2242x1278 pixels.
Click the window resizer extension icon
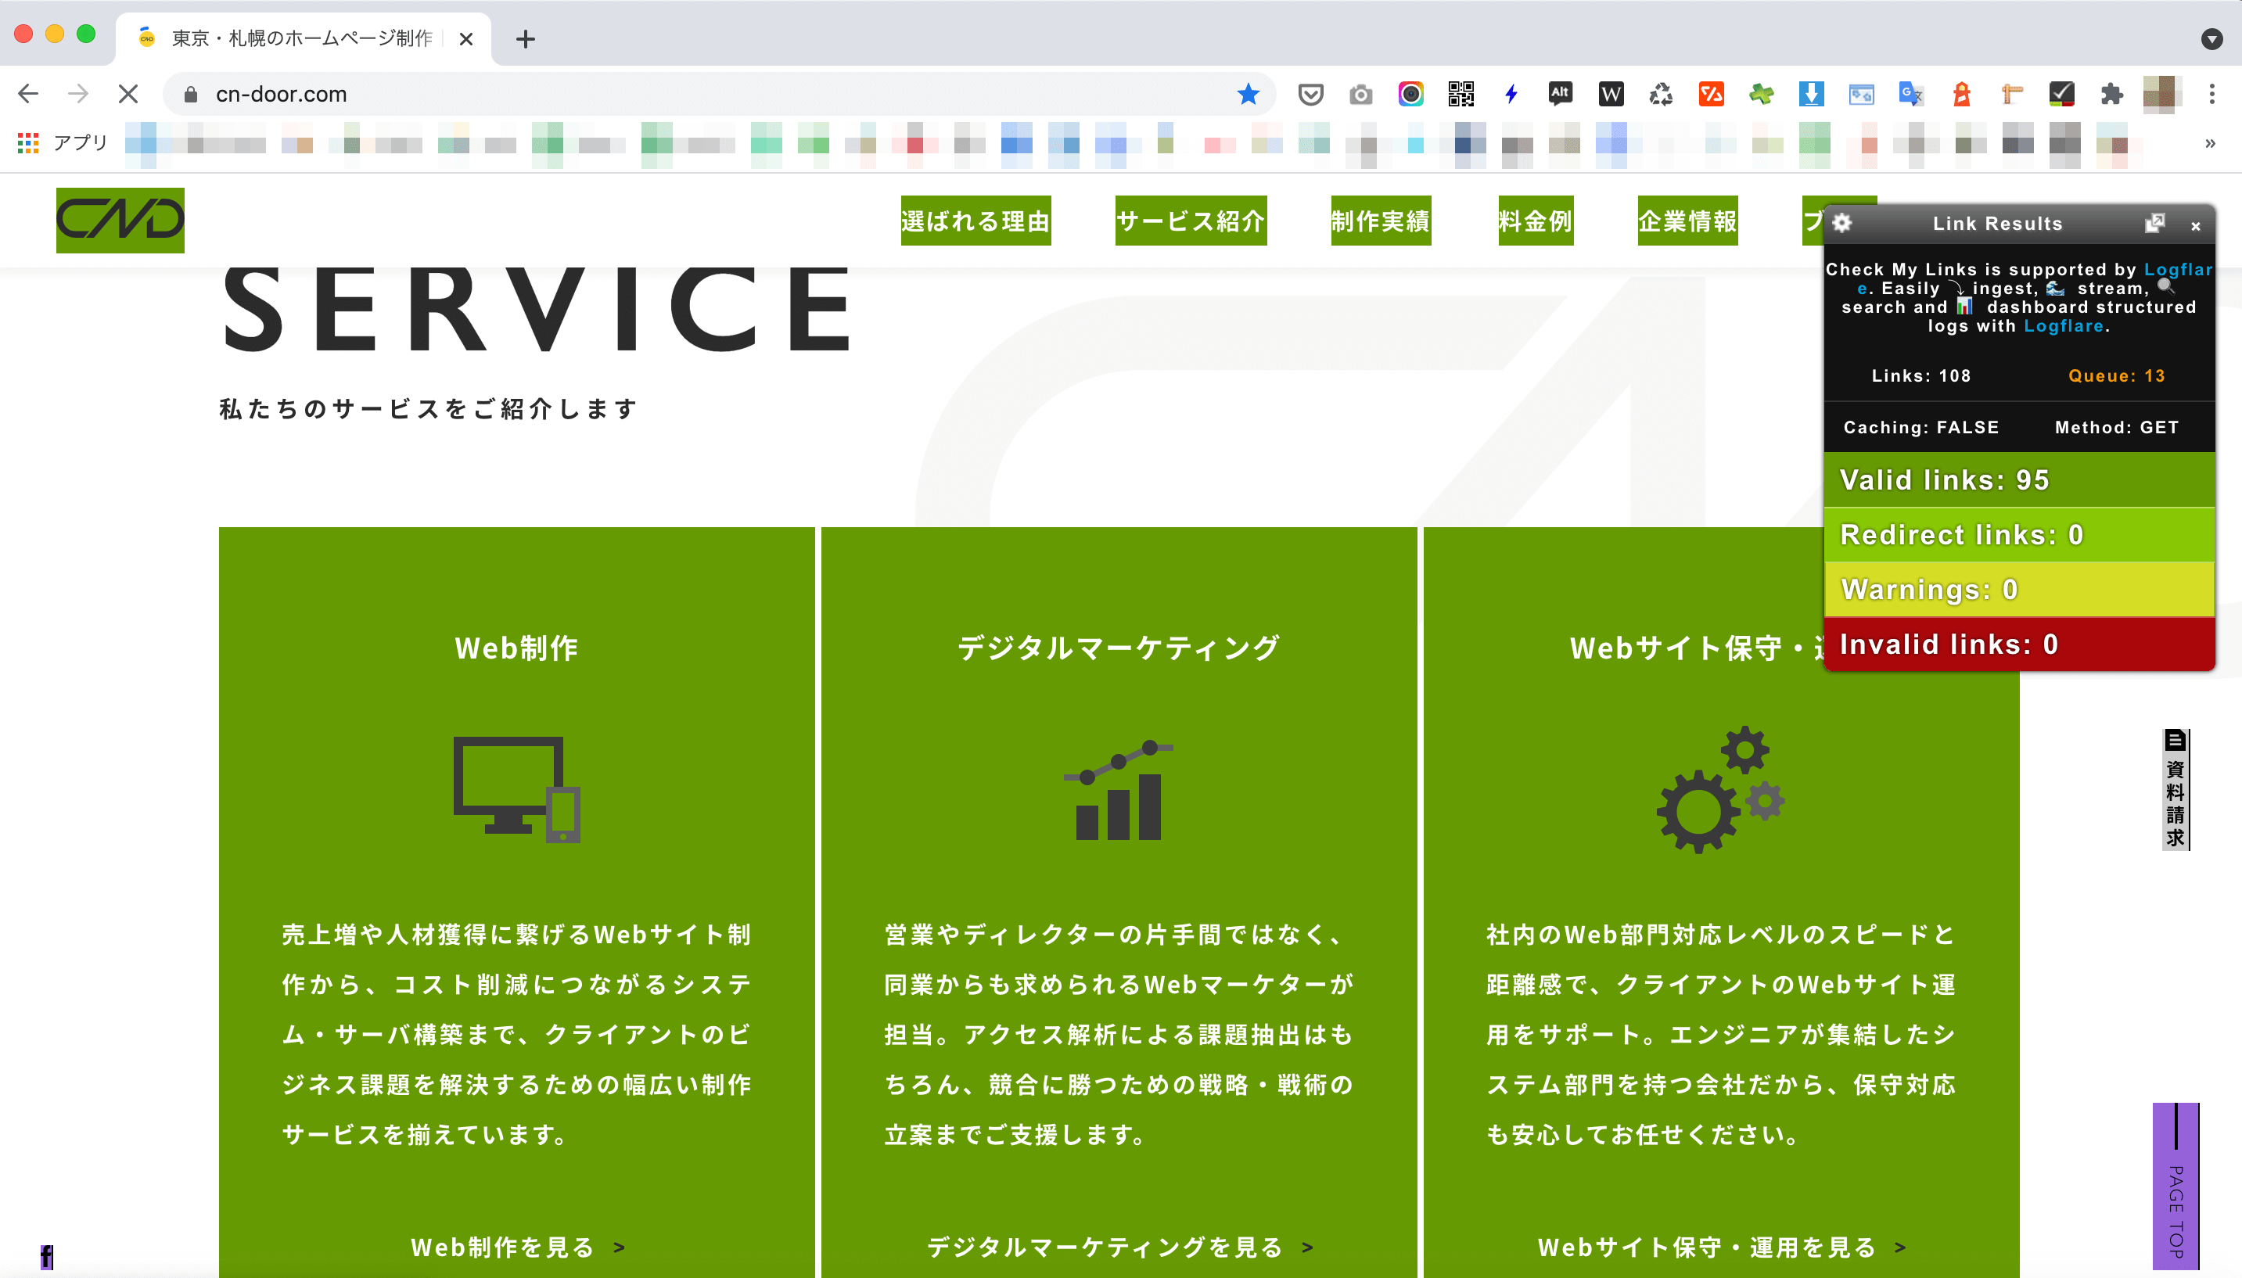(x=1861, y=94)
